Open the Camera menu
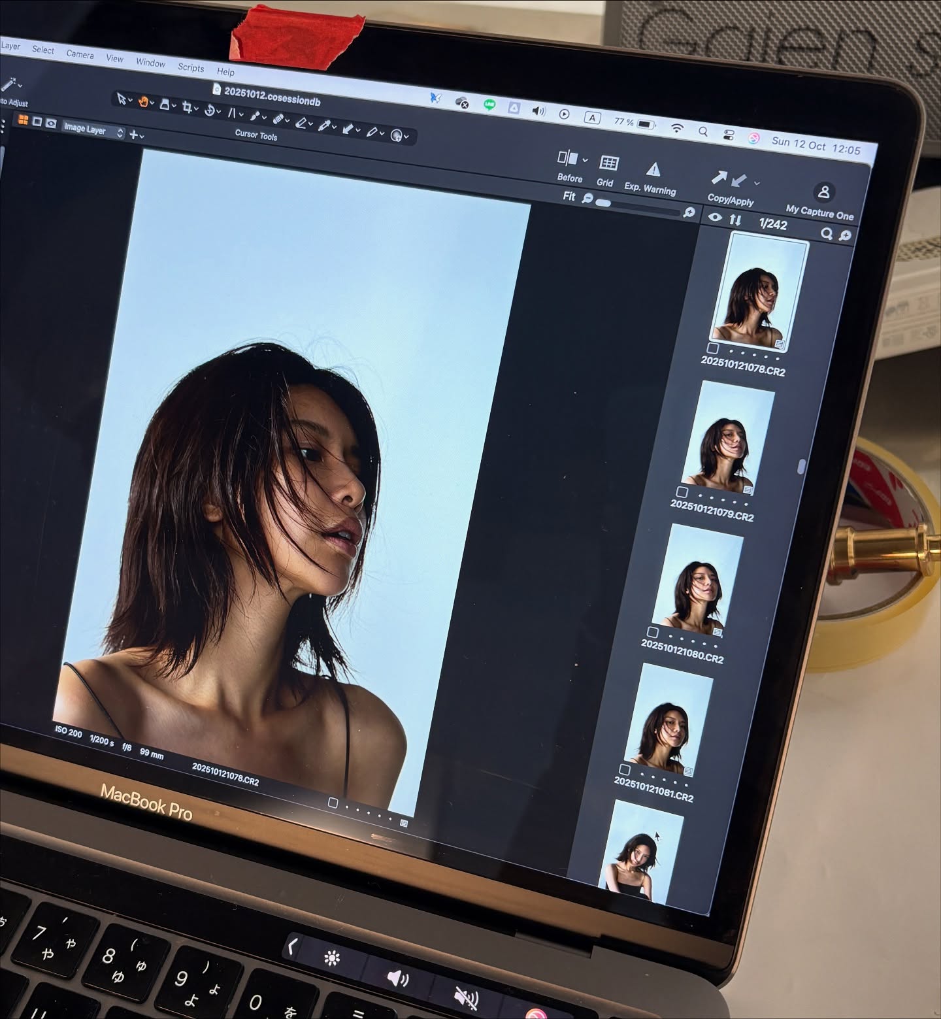Viewport: 941px width, 1019px height. coord(80,54)
